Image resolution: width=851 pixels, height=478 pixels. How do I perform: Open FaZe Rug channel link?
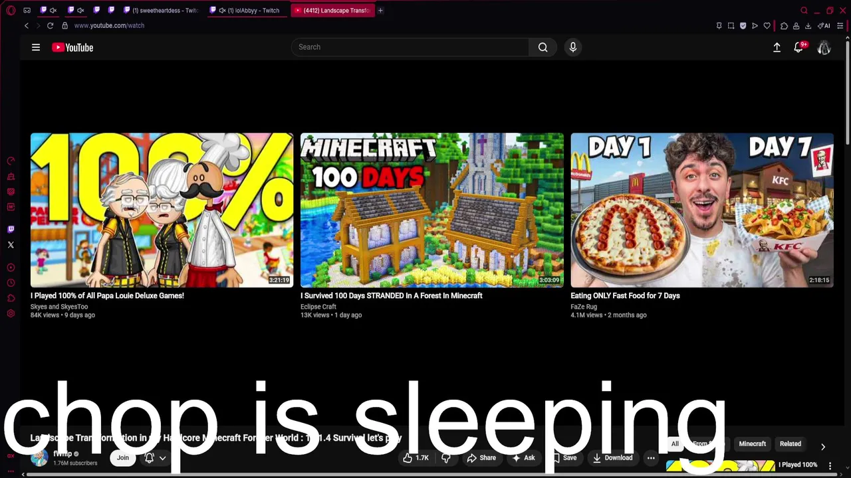pyautogui.click(x=584, y=307)
